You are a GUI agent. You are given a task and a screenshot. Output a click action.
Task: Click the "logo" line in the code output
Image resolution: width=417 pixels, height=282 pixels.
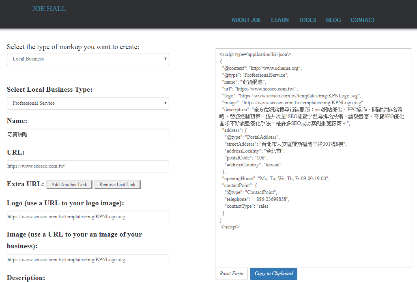[x=292, y=96]
